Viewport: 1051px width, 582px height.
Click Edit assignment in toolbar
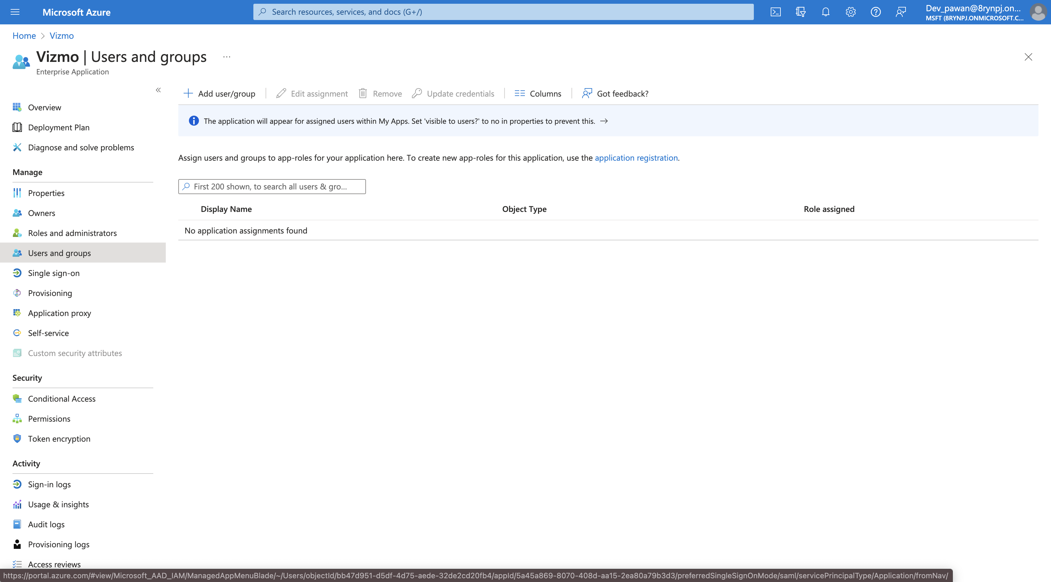312,94
